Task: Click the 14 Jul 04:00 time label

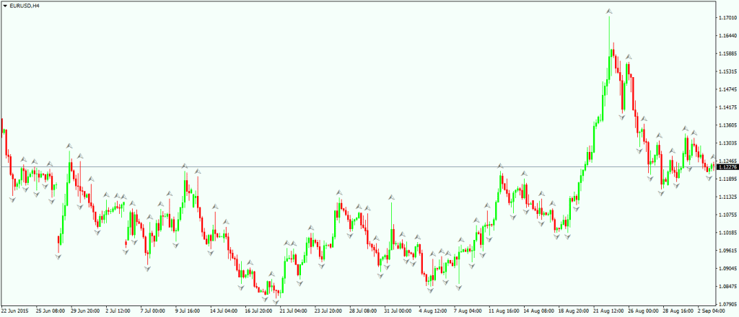Action: point(225,311)
